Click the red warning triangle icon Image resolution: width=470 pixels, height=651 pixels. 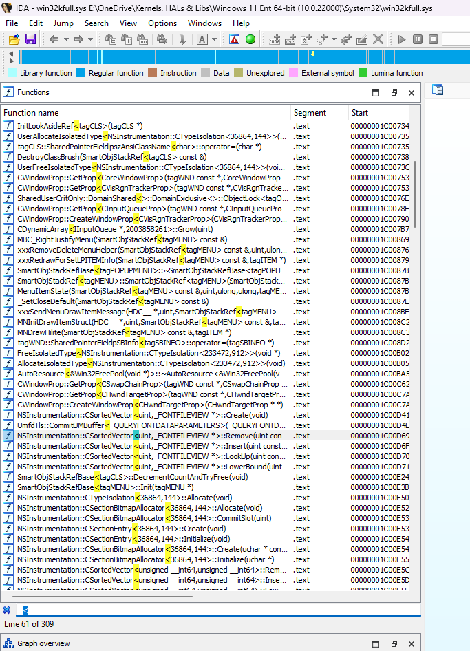click(x=235, y=39)
